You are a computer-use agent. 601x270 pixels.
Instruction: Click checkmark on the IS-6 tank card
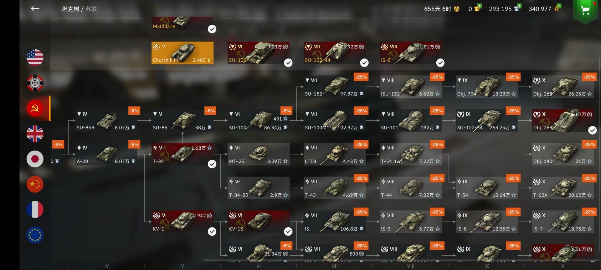[440, 63]
